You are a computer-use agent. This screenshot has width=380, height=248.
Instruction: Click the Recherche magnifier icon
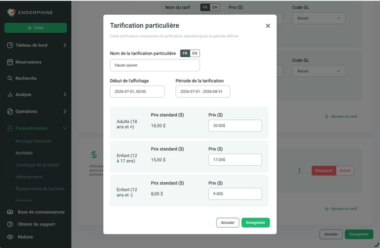[x=10, y=78]
